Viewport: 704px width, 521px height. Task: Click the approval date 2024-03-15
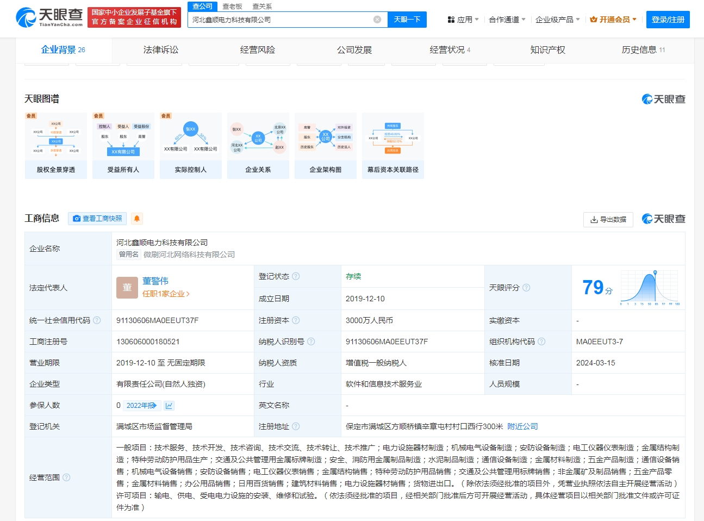596,363
